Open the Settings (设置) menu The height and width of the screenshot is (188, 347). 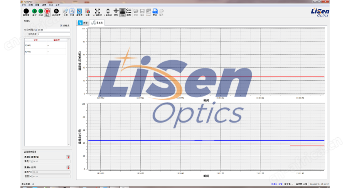[x=44, y=5]
